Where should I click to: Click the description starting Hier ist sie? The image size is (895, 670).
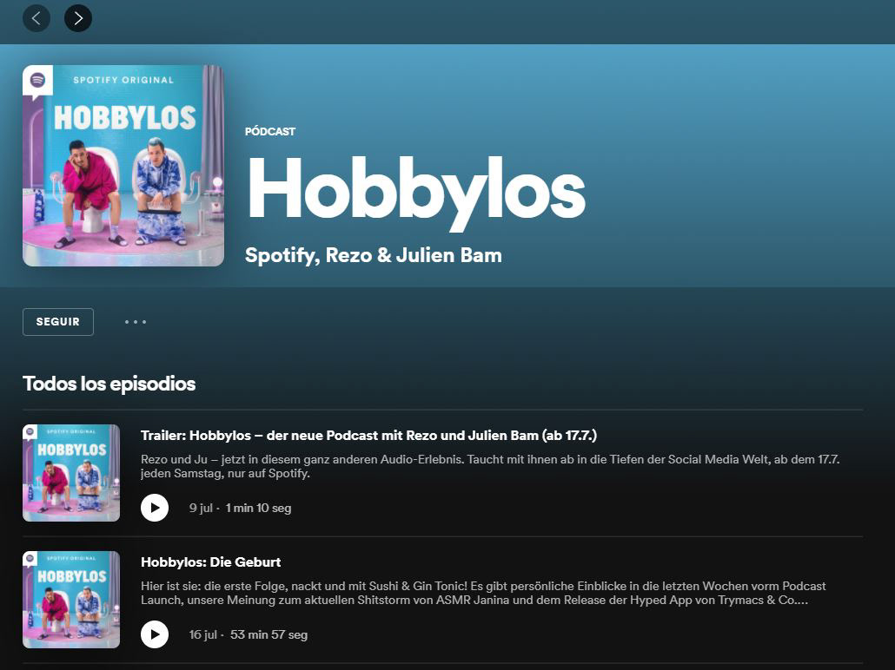coord(483,593)
